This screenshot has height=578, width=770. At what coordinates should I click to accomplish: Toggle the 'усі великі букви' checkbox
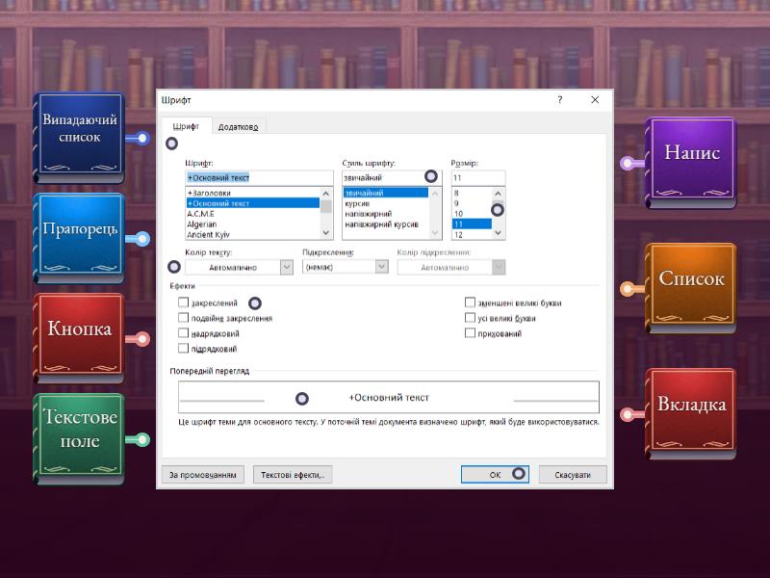coord(470,318)
